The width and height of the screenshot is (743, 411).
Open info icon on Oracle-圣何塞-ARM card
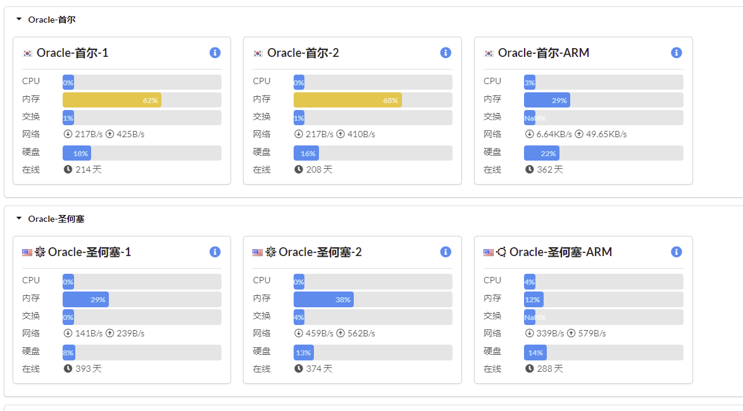[x=676, y=252]
